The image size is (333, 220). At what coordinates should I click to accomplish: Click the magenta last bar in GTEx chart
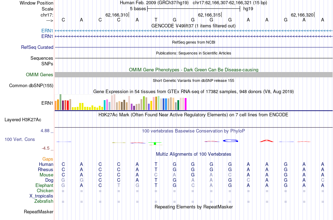pyautogui.click(x=186, y=104)
